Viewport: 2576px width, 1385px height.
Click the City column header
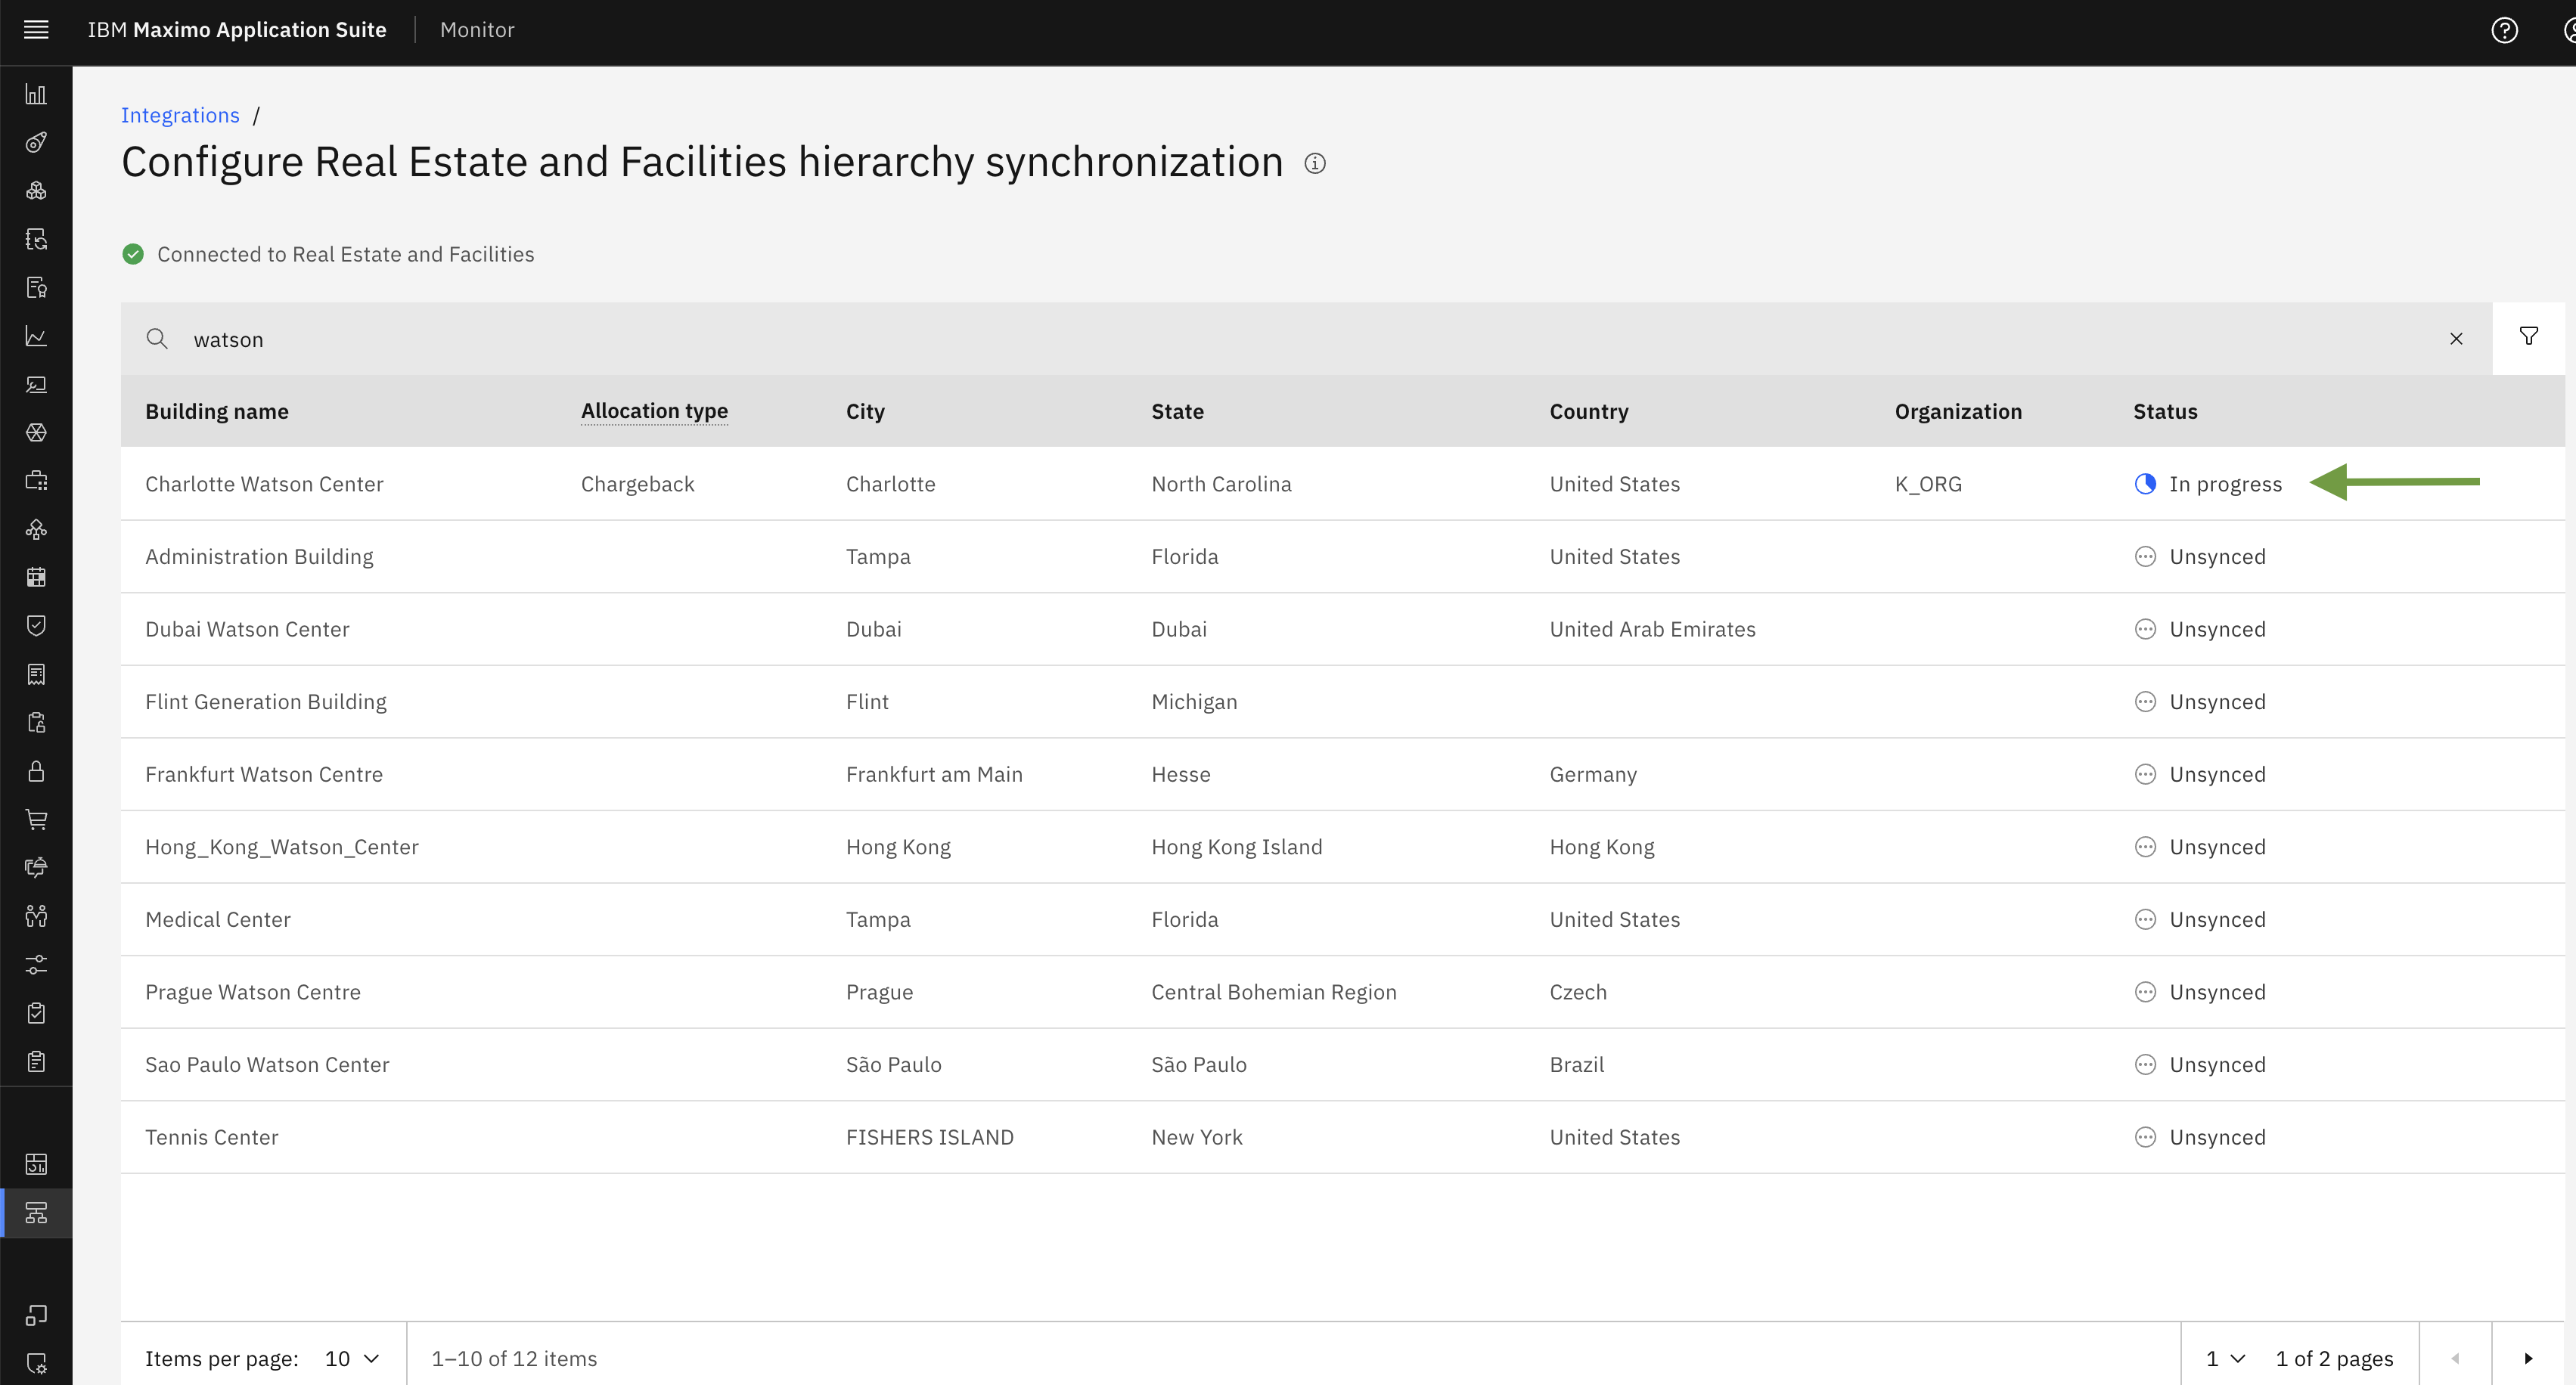[x=865, y=411]
